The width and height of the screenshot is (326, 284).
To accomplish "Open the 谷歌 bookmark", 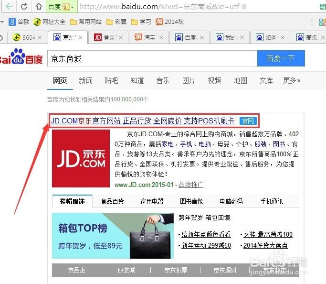I will [x=19, y=22].
